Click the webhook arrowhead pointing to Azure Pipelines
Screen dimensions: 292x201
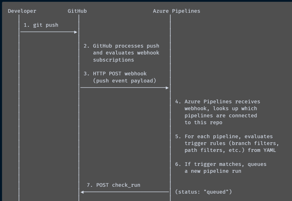click(x=167, y=88)
